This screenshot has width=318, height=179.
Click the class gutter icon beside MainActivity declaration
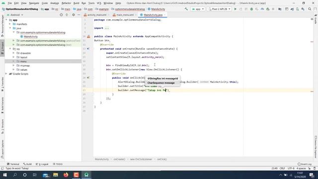(x=88, y=36)
